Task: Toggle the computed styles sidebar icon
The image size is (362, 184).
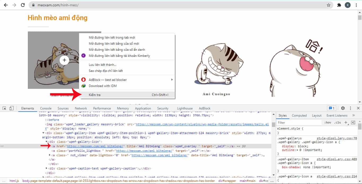Action: pyautogui.click(x=353, y=123)
